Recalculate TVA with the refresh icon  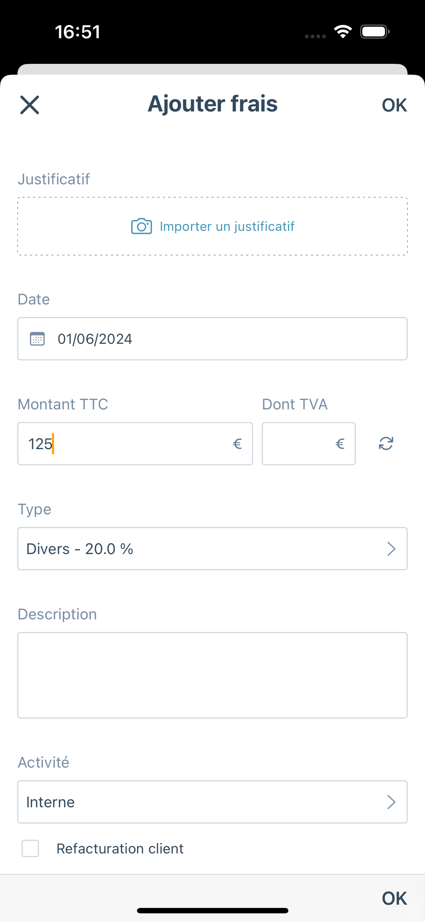[386, 443]
